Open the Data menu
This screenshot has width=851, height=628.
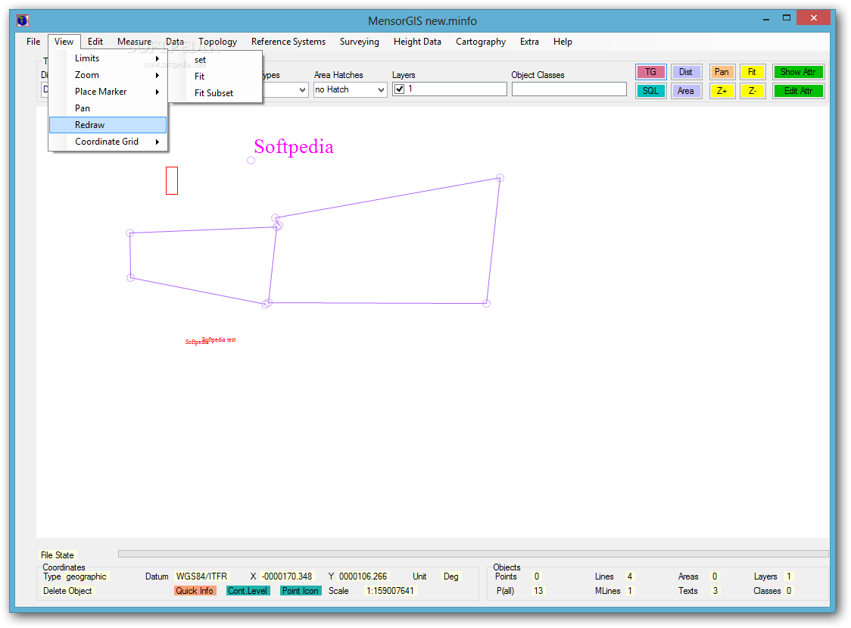tap(175, 42)
